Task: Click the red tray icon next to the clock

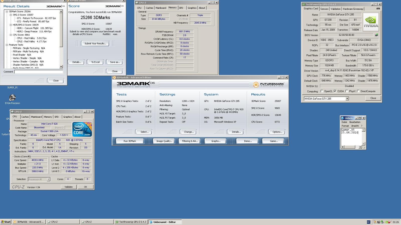Action: (390, 222)
